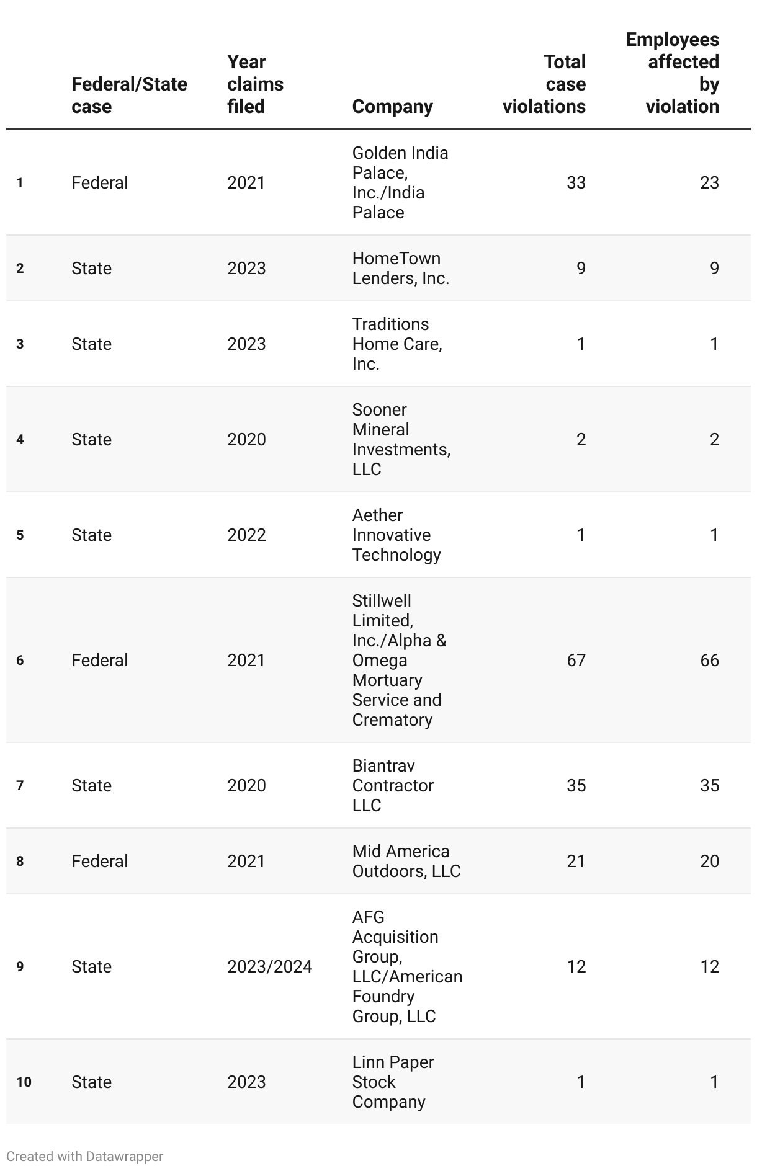Select the Aether Innovative Technology cell
This screenshot has width=757, height=1171.
pos(396,535)
